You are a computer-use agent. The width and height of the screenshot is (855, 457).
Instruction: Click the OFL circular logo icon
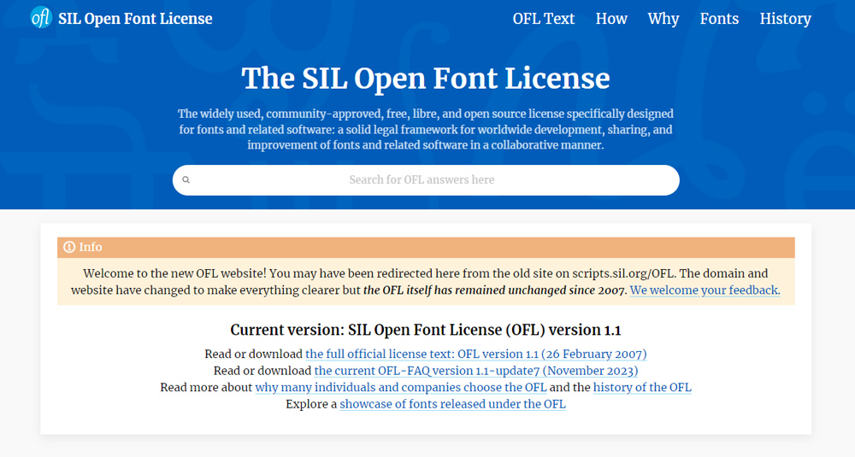pos(41,18)
